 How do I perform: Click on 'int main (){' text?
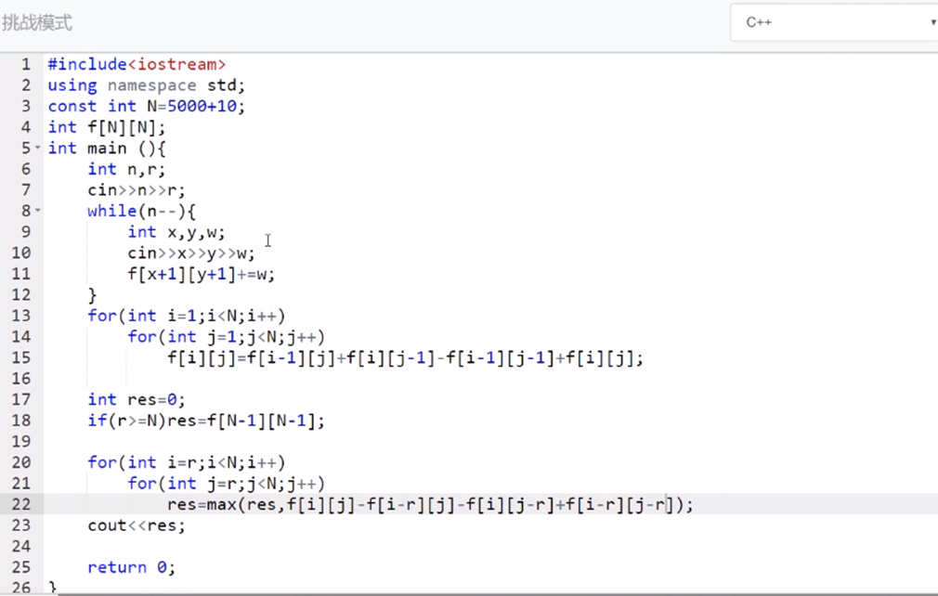[107, 149]
